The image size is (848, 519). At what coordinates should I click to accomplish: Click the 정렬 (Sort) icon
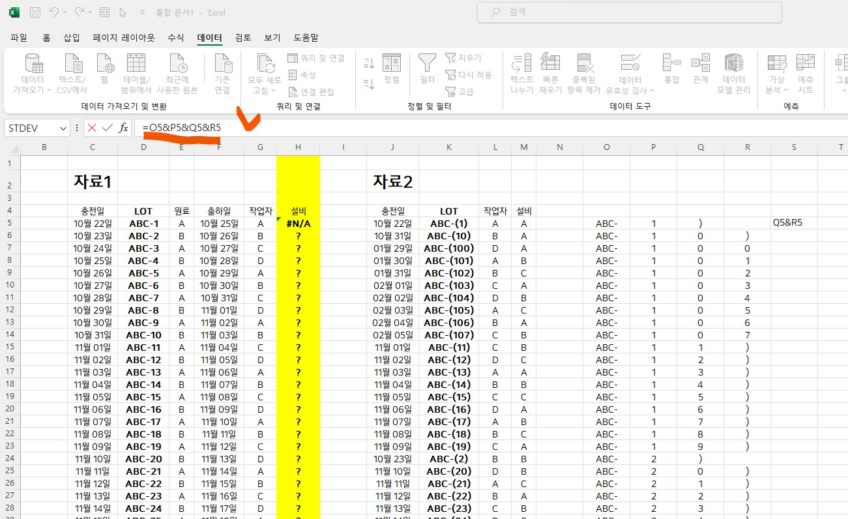[392, 63]
